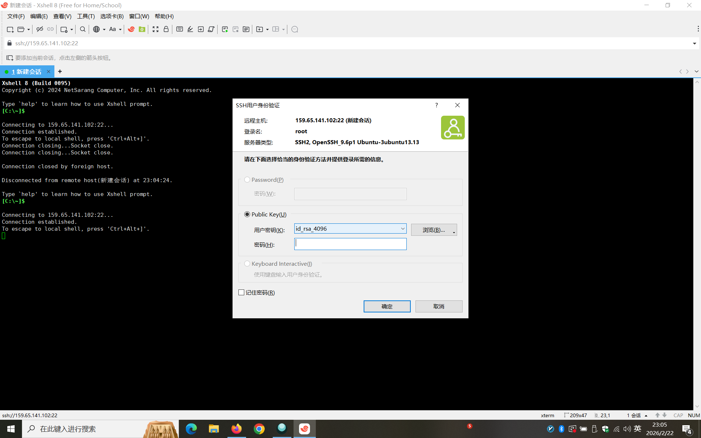The width and height of the screenshot is (701, 438).
Task: Click the 浏览(B)... browse button
Action: click(x=433, y=230)
